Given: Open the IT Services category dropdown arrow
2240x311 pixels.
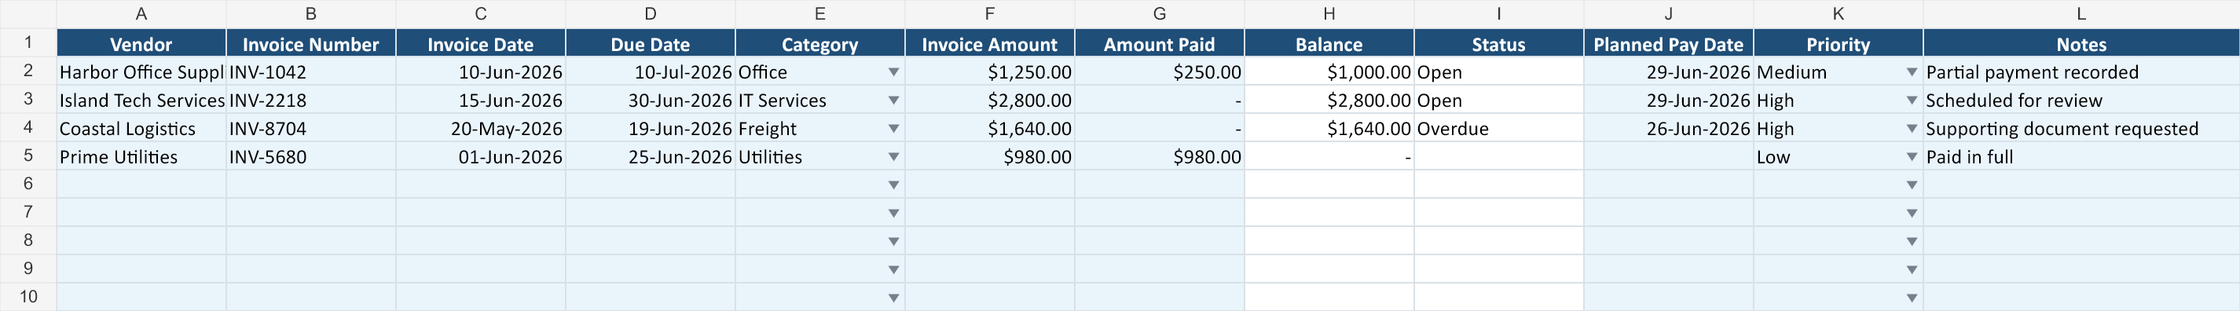Looking at the screenshot, I should click(x=893, y=101).
